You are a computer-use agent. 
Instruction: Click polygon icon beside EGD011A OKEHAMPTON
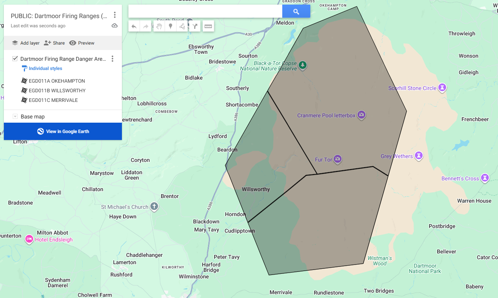(x=24, y=81)
